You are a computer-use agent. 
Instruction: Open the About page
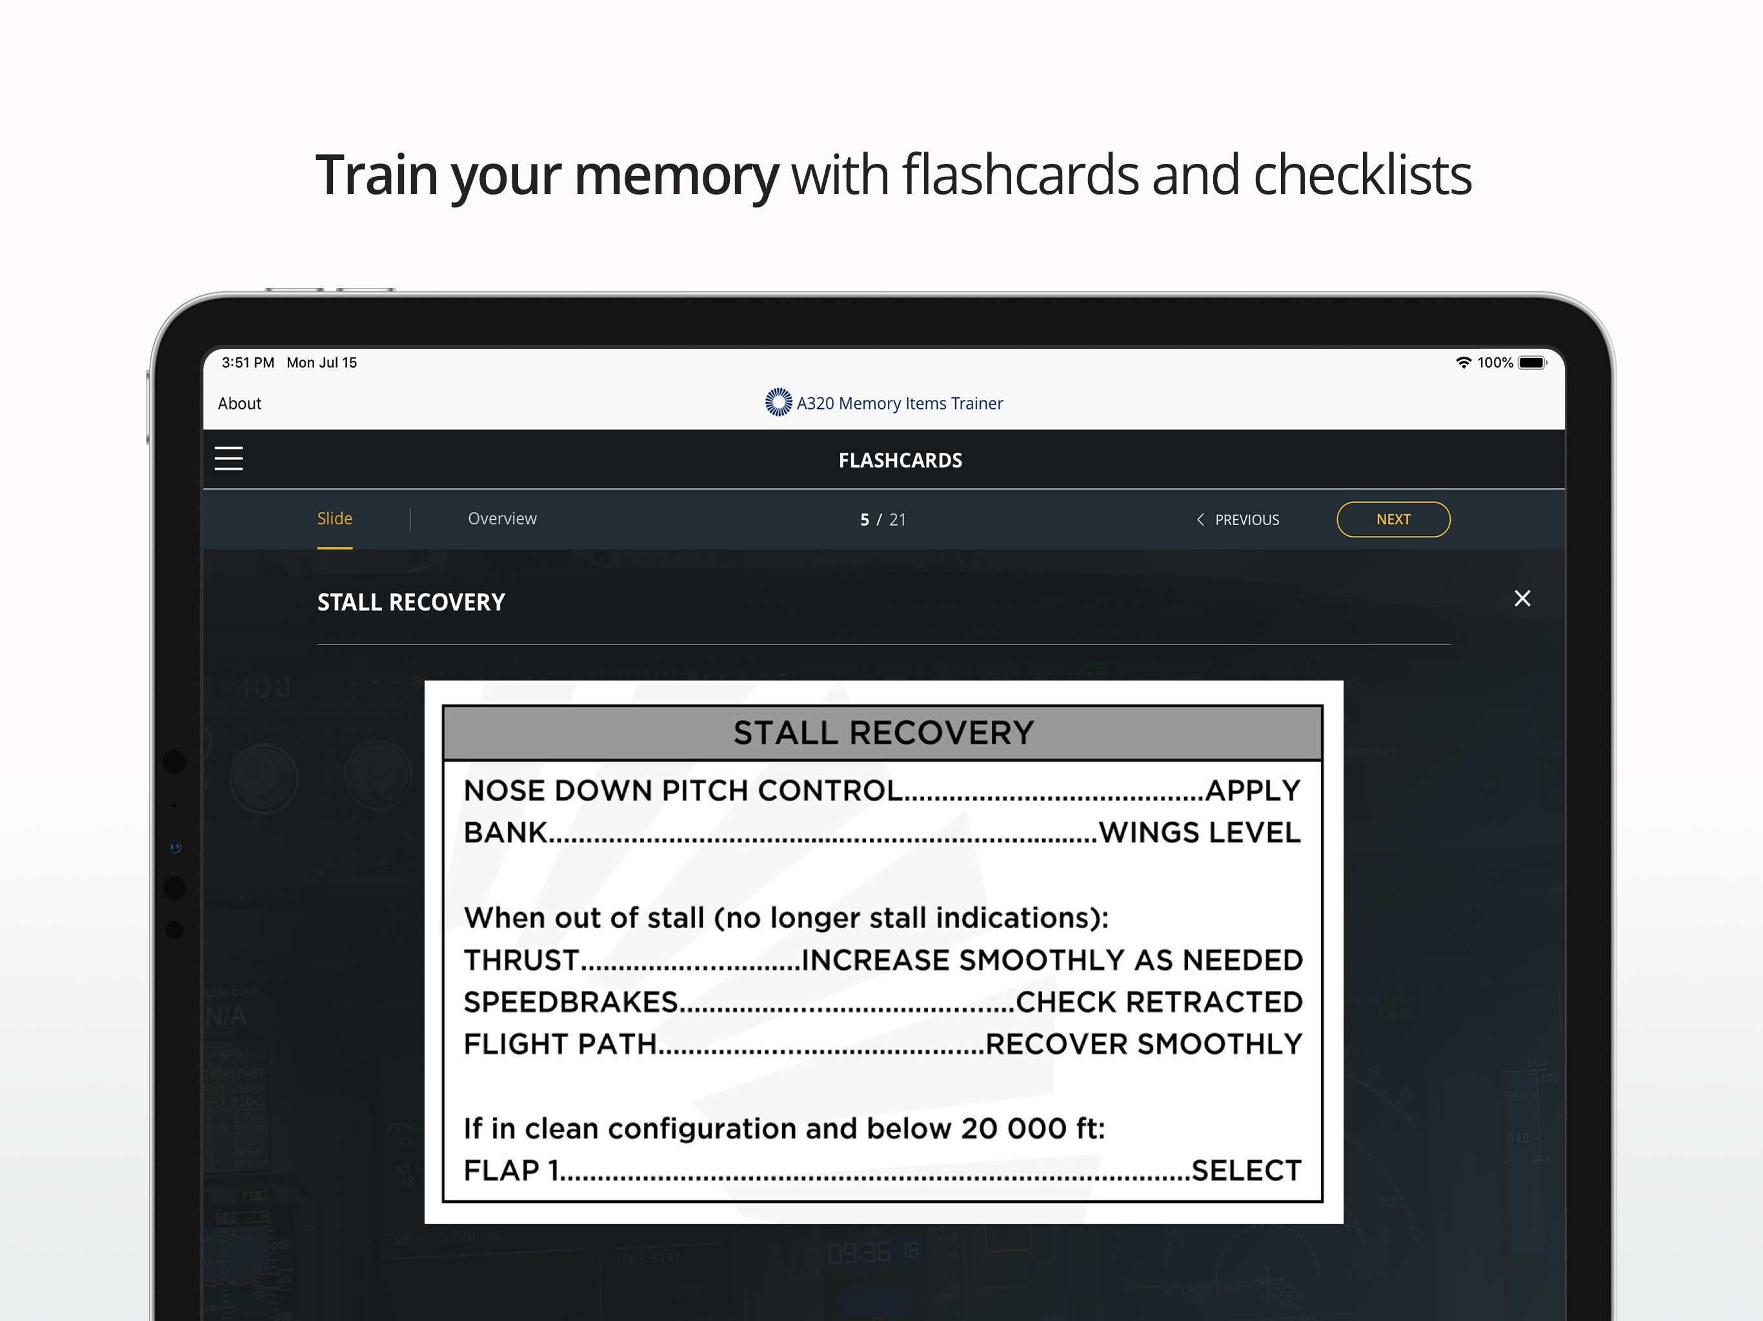pos(239,403)
